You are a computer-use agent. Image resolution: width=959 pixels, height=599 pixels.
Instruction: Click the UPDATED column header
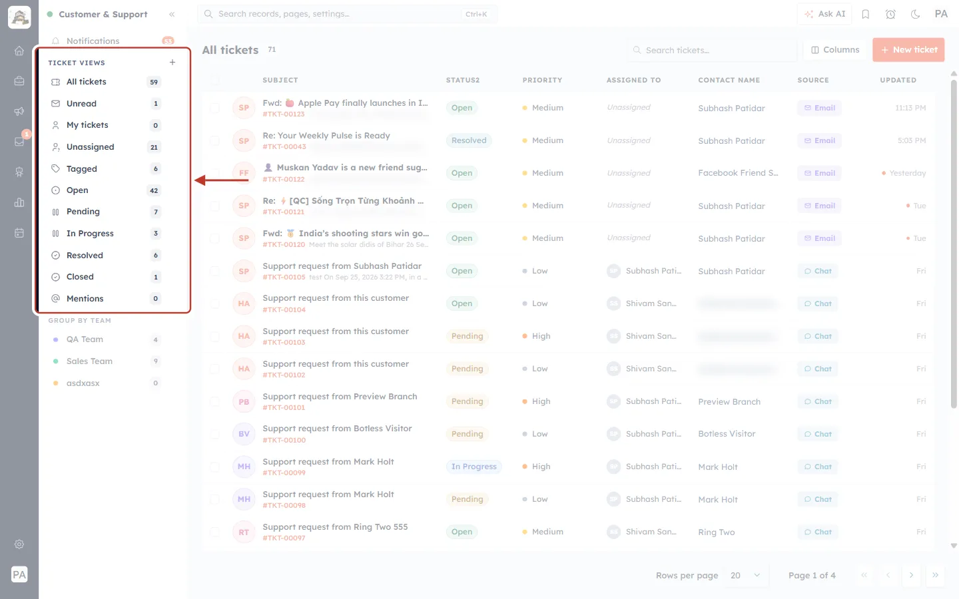click(x=898, y=80)
